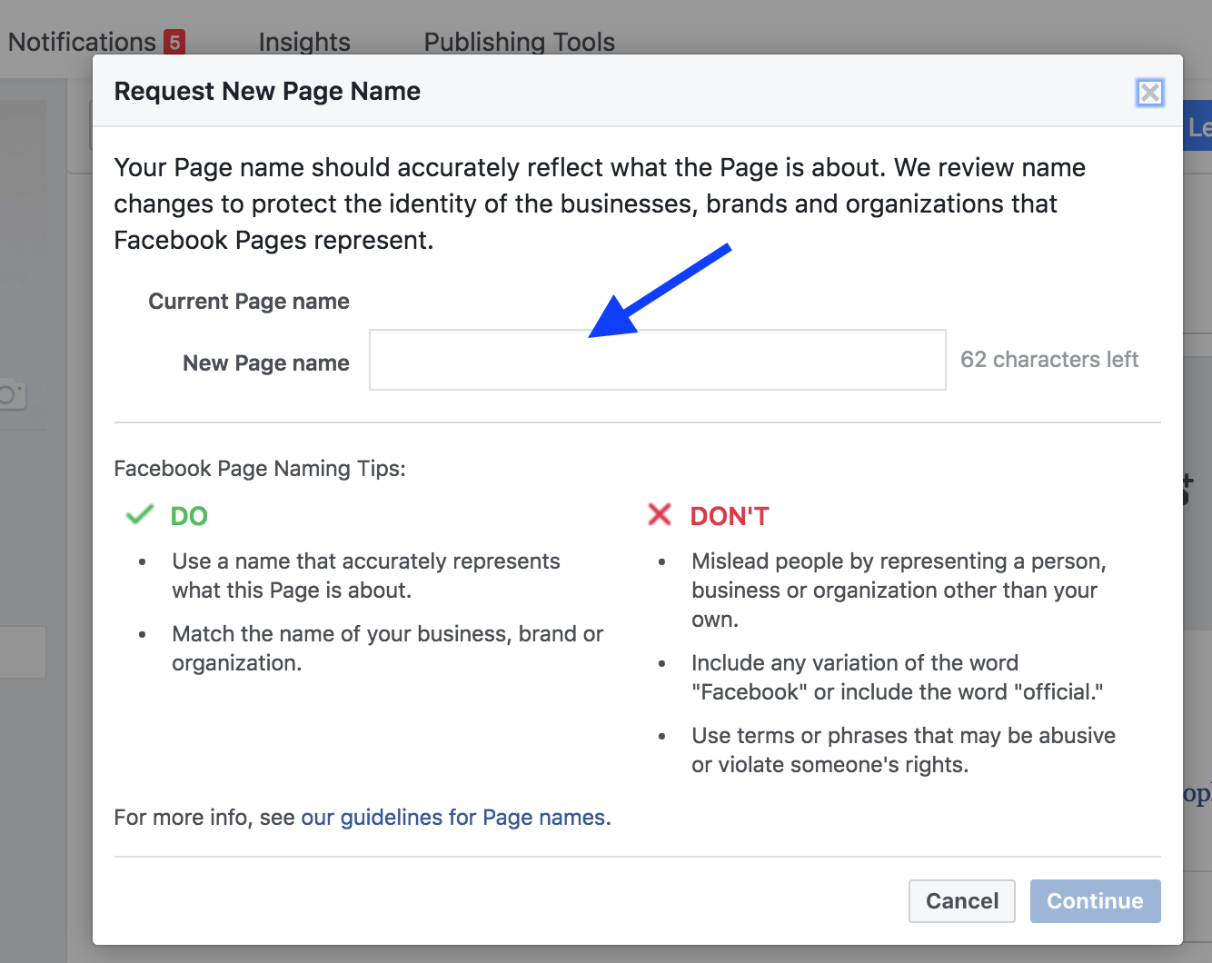1212x963 pixels.
Task: Click the 'Current Page name' label
Action: point(249,302)
